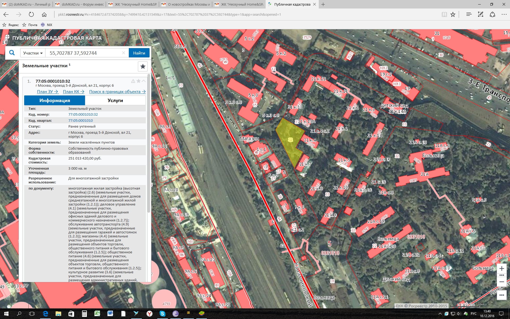
Task: Open the Участки search type dropdown
Action: coord(33,53)
